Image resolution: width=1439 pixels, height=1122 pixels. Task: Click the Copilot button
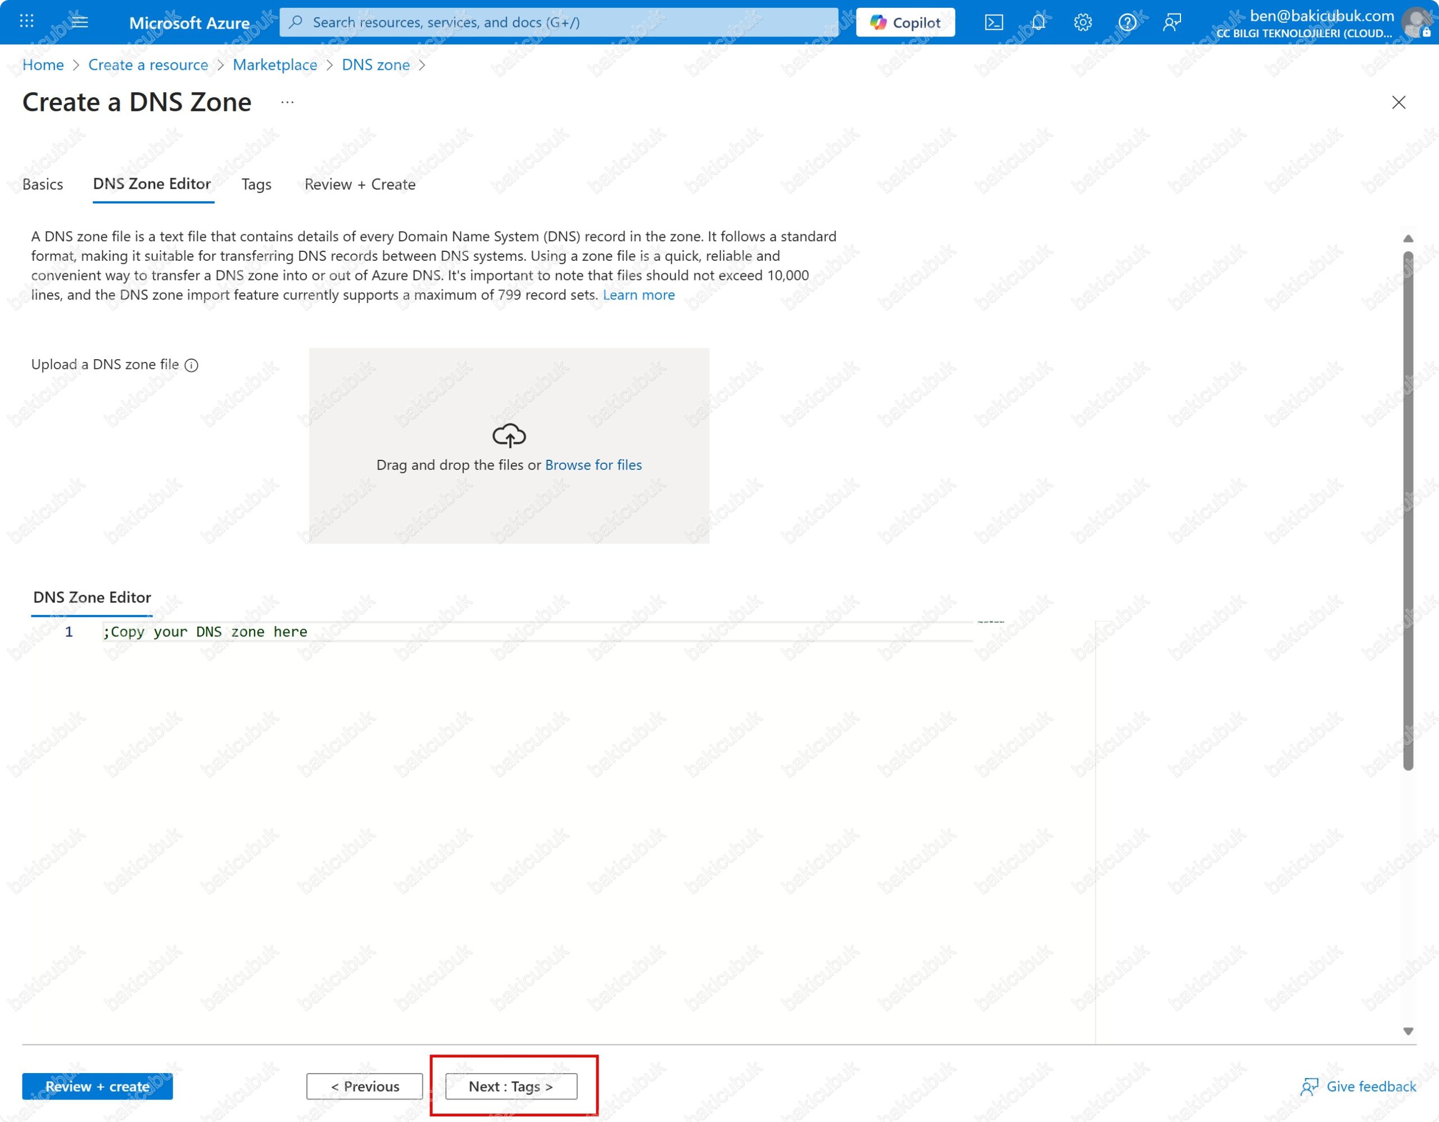click(906, 22)
